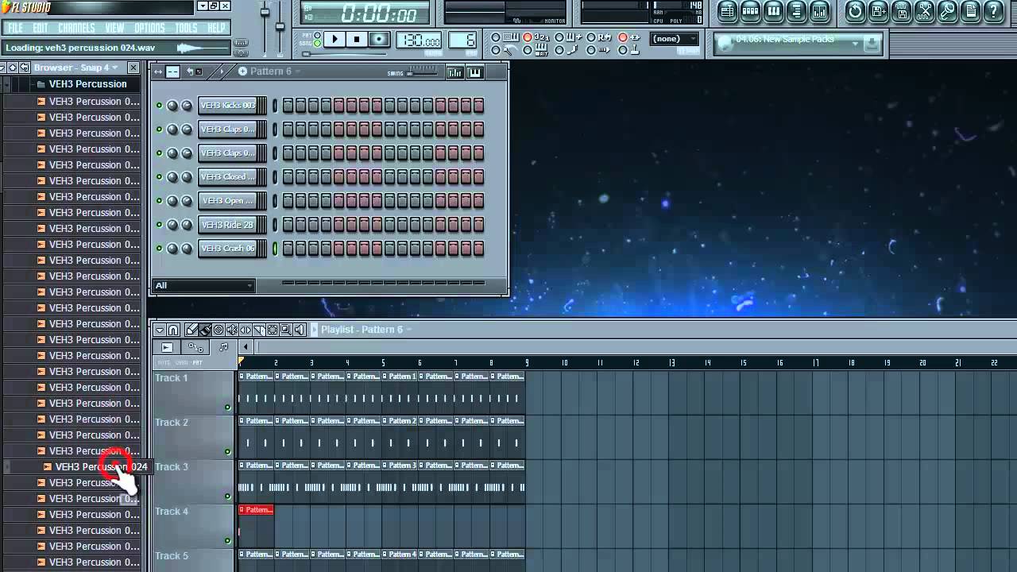
Task: Select the Draw pencil tool in Playlist
Action: point(191,330)
